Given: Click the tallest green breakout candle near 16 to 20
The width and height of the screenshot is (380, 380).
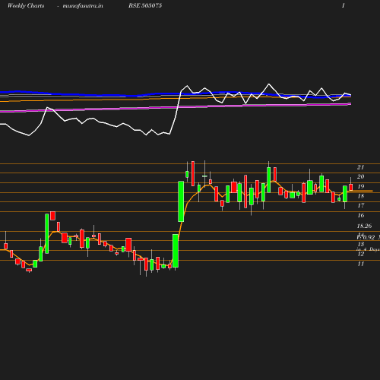Looking at the screenshot, I should [181, 201].
